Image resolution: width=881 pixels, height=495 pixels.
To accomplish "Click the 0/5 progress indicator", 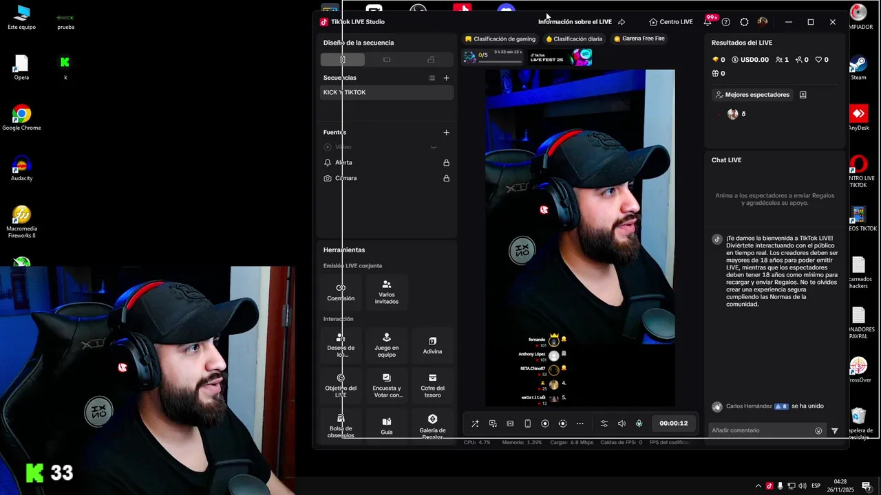I will [x=492, y=57].
